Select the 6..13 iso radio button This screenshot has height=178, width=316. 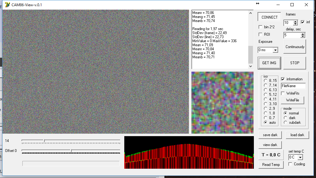[265, 90]
